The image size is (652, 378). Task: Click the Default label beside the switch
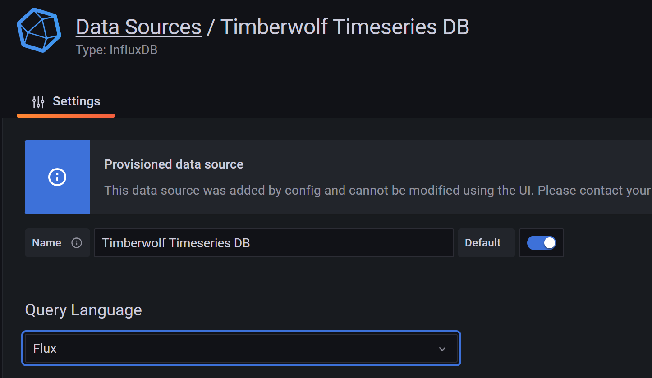(x=482, y=243)
